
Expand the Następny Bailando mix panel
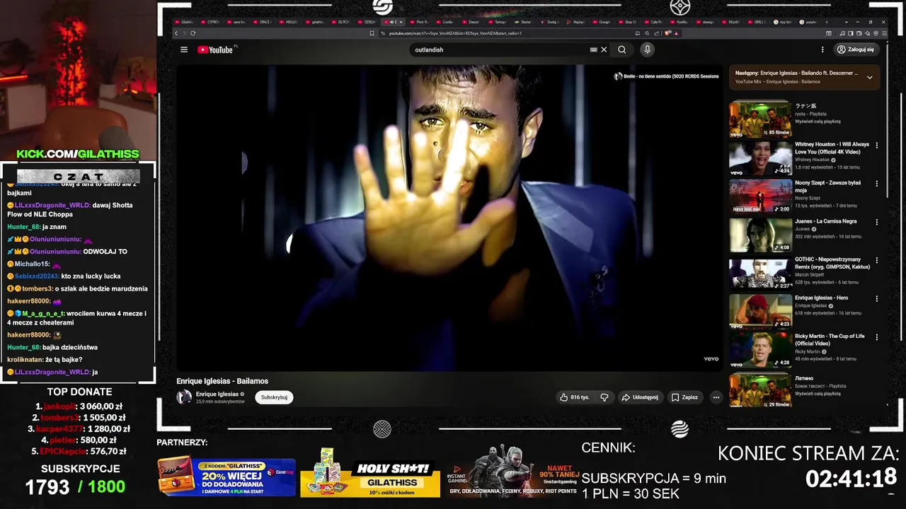[869, 77]
